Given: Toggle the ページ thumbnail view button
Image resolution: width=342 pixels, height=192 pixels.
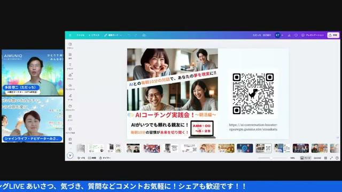Looking at the screenshot, I should (x=305, y=158).
